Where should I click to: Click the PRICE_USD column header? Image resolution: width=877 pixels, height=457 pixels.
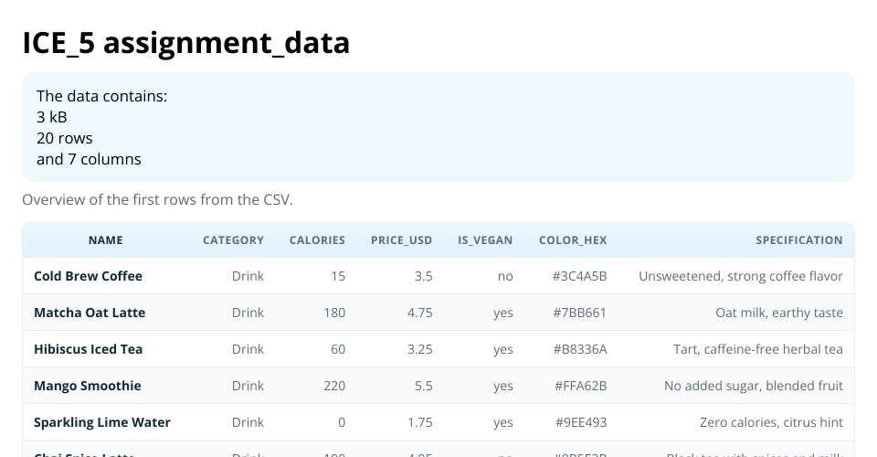click(401, 240)
